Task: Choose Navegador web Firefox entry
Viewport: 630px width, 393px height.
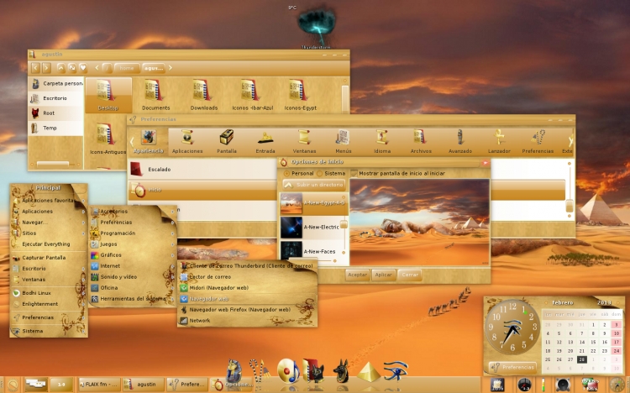Action: 247,309
